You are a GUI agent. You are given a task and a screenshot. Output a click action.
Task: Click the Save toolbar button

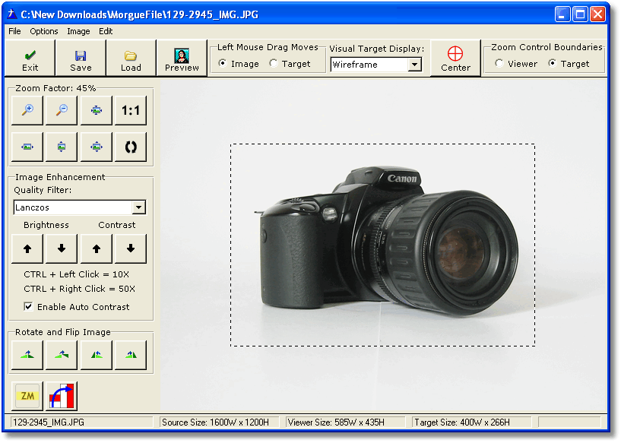[81, 58]
